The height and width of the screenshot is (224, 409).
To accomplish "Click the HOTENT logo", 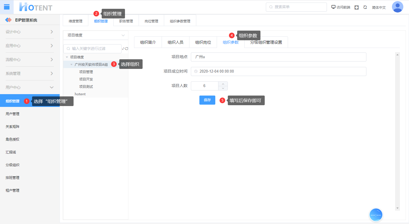I will click(36, 7).
